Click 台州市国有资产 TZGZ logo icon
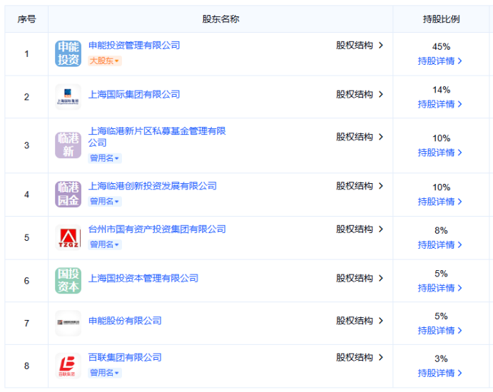493x392 pixels. [x=68, y=237]
